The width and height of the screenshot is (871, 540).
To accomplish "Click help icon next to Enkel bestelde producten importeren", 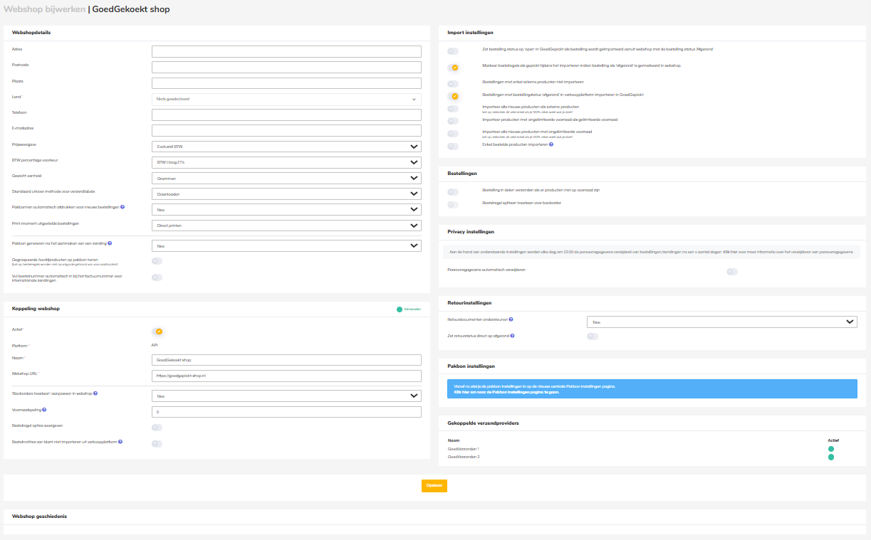I will pyautogui.click(x=551, y=144).
